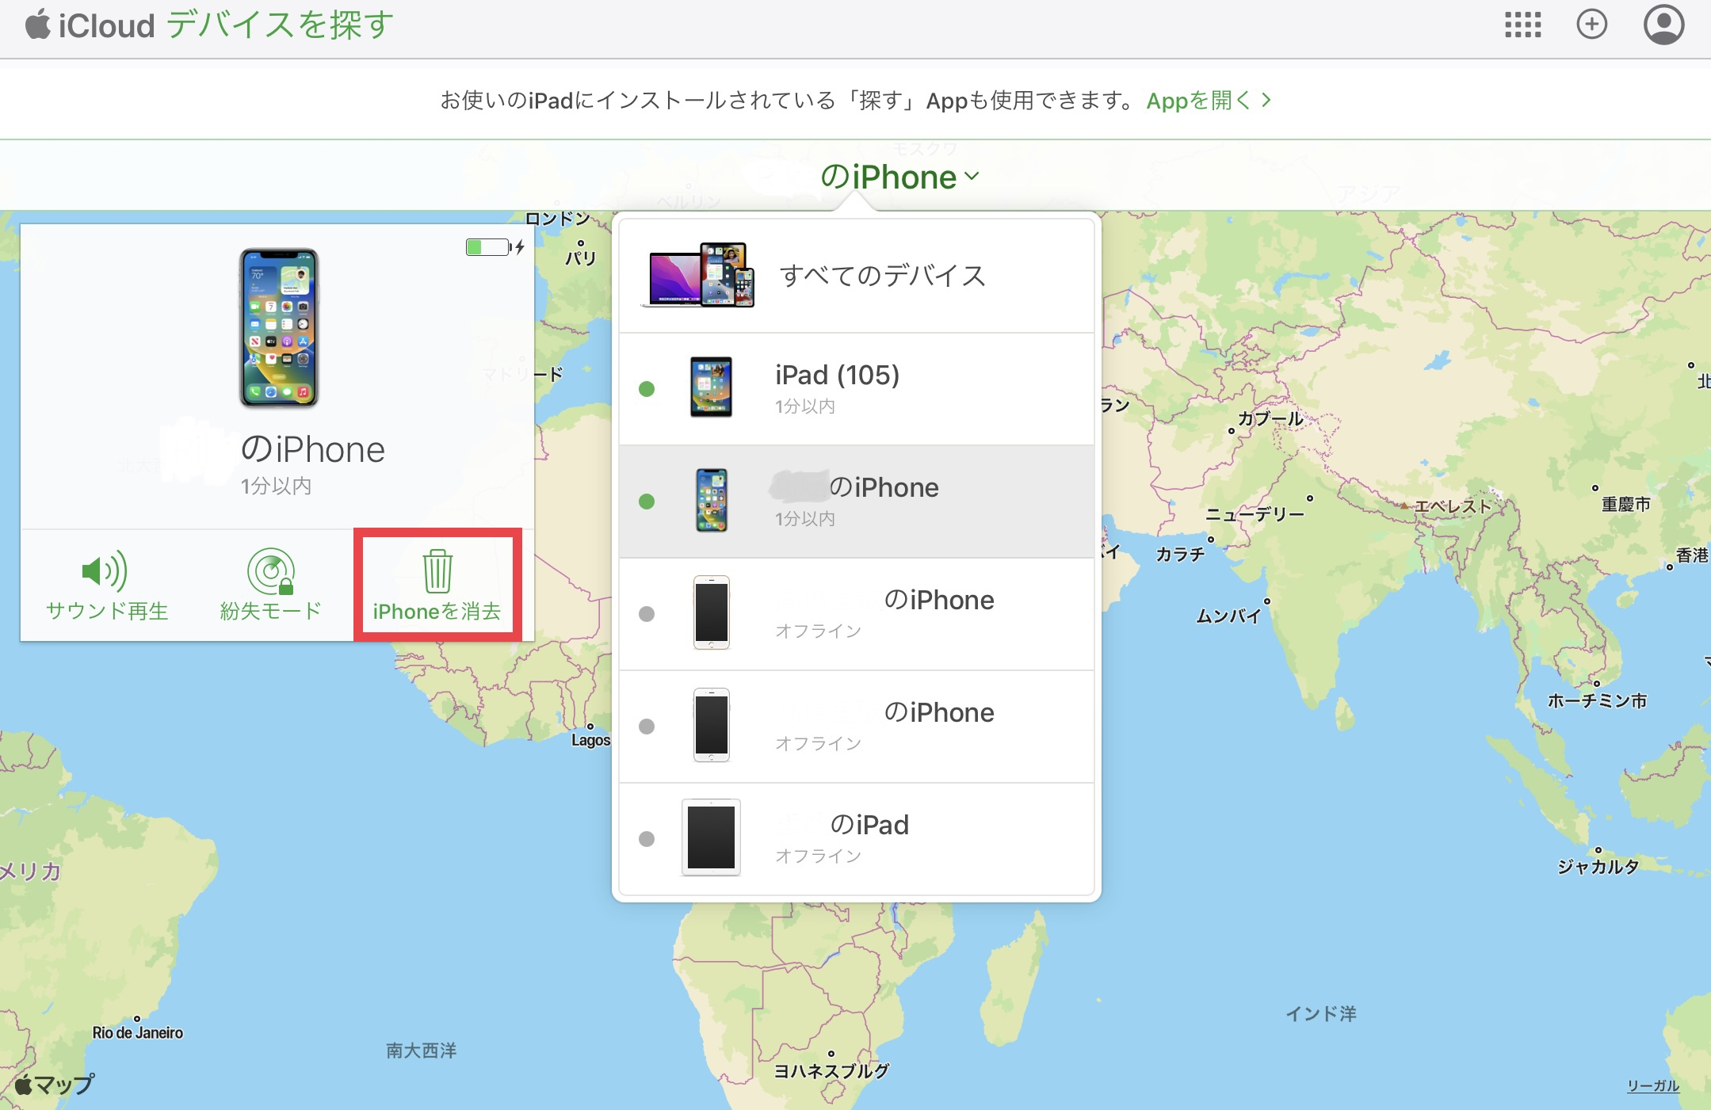
Task: Open the account profile icon
Action: [x=1663, y=25]
